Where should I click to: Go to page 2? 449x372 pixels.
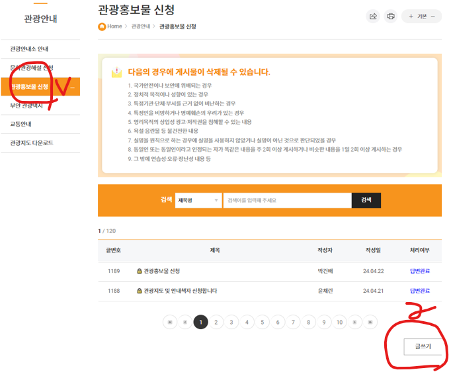(216, 323)
